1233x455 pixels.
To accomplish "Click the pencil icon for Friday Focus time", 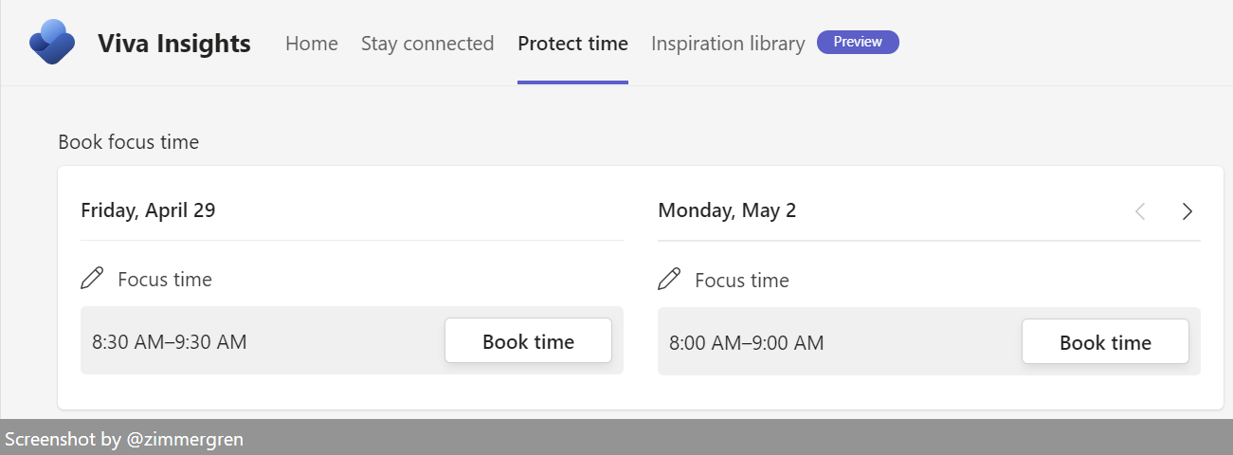I will tap(92, 279).
